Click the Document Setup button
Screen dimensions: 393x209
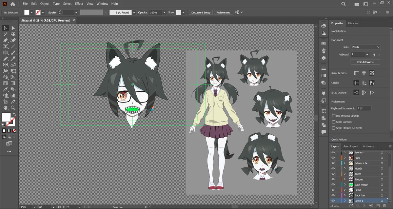point(201,12)
